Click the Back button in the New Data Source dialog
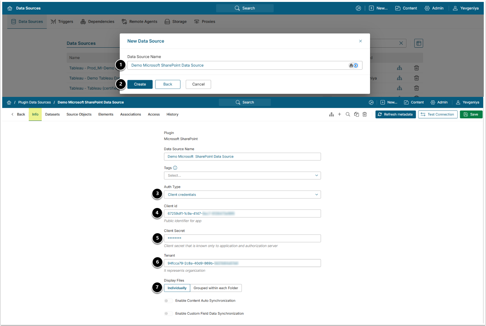 168,84
